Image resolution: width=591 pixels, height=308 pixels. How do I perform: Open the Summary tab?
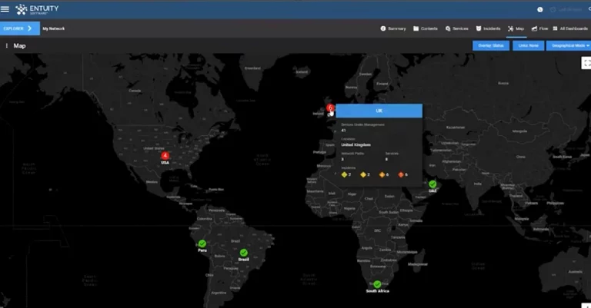393,28
